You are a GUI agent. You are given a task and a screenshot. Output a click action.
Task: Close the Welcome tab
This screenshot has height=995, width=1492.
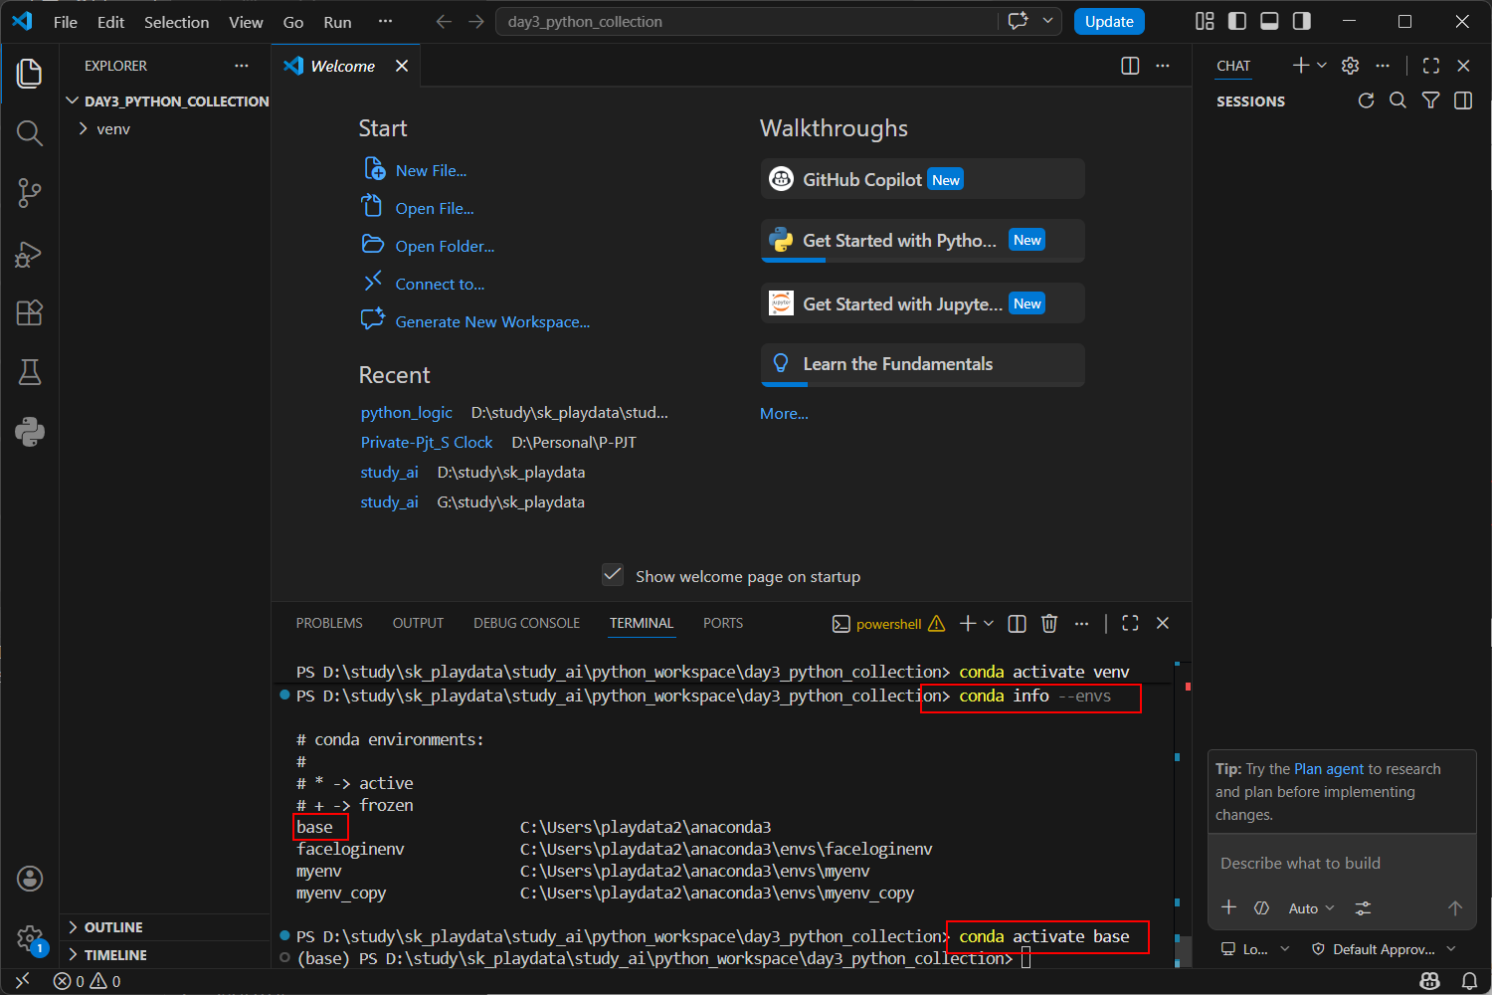pos(402,66)
